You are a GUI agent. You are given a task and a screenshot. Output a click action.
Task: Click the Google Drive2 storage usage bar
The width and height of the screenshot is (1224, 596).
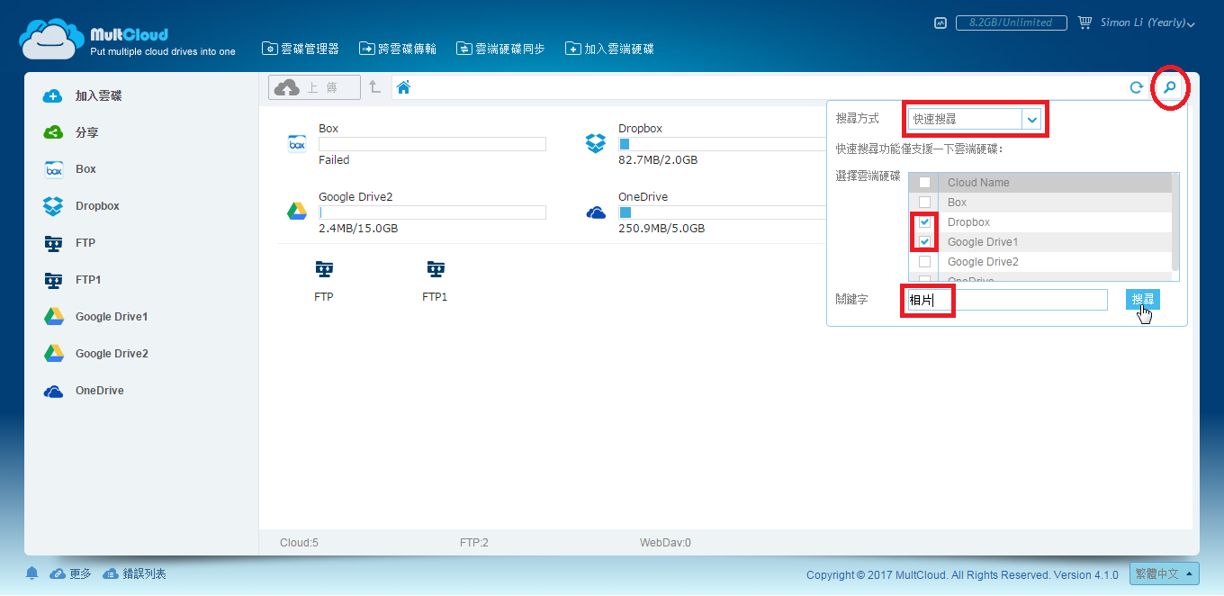[432, 212]
